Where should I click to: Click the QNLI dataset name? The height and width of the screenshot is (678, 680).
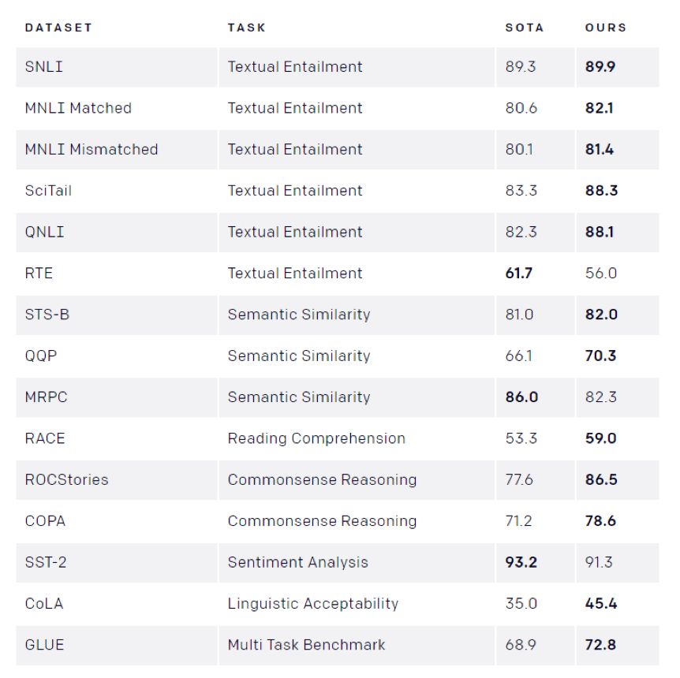[x=44, y=232]
